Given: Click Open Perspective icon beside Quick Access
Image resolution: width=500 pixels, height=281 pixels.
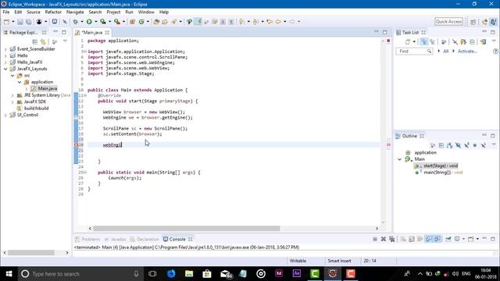Looking at the screenshot, I should click(473, 22).
